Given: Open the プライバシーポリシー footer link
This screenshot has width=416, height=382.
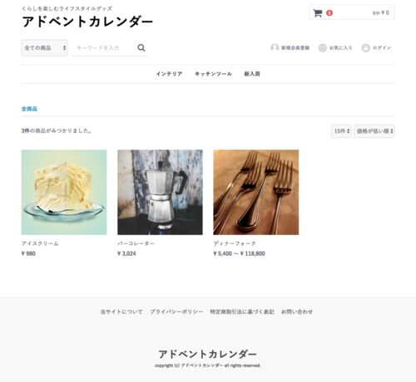Looking at the screenshot, I should click(176, 311).
